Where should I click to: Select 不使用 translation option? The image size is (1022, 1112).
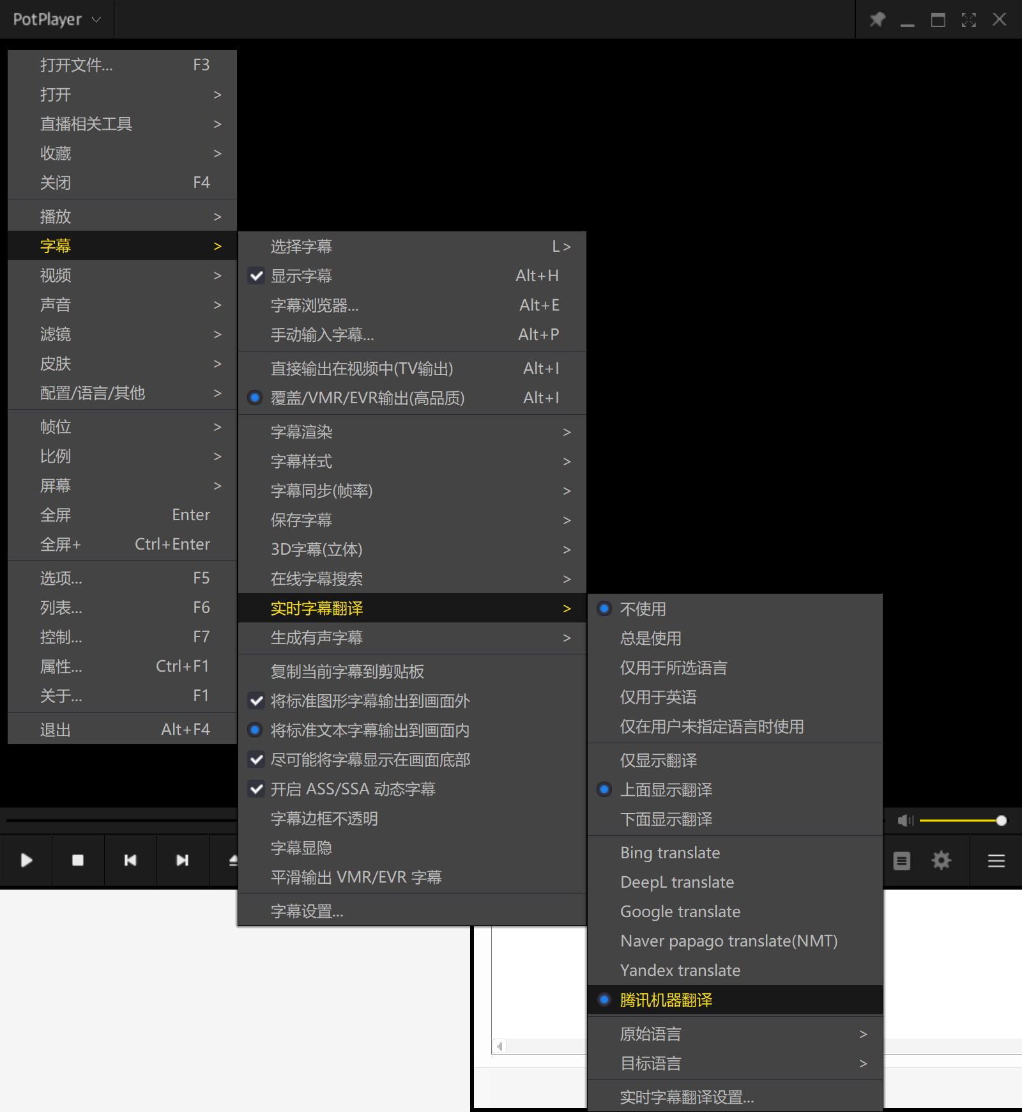tap(735, 609)
